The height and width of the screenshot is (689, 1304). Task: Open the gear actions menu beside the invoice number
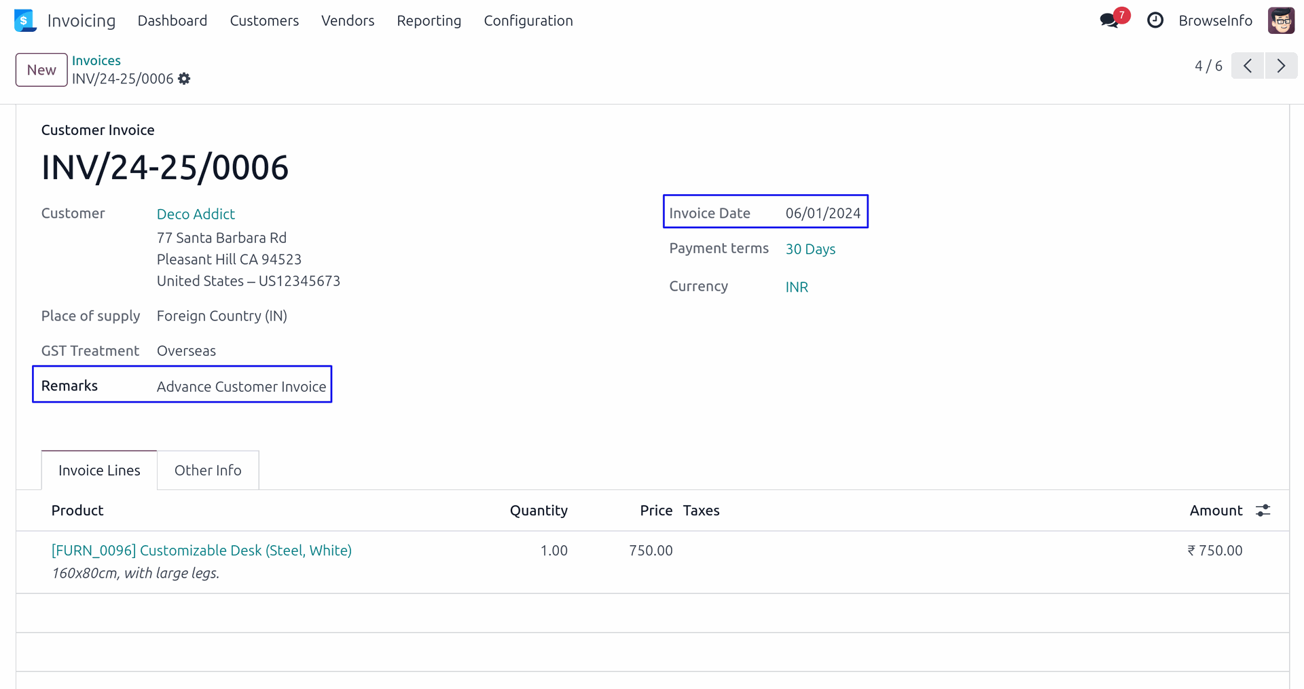pos(184,79)
